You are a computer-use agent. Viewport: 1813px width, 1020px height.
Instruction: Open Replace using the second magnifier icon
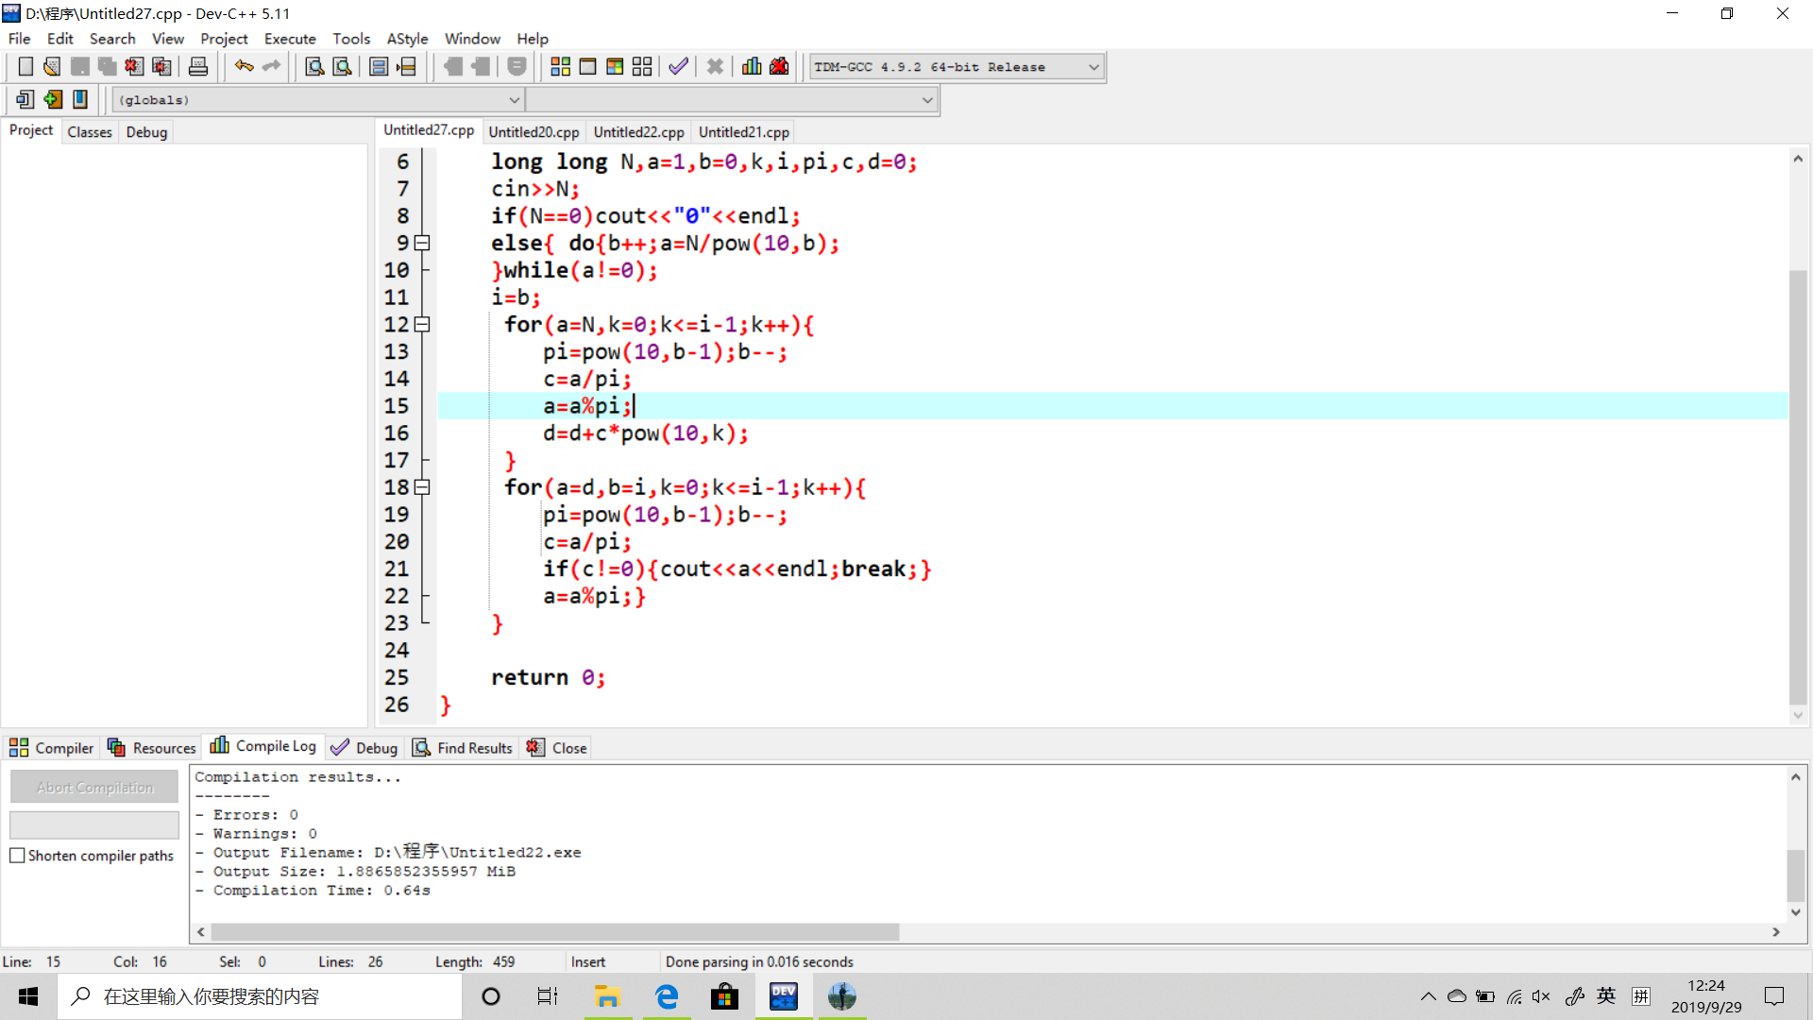click(x=342, y=67)
